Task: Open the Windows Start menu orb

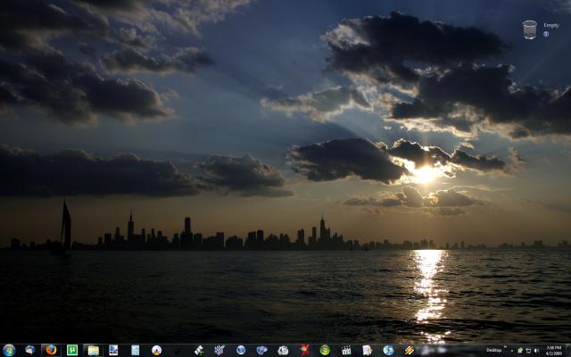Action: [9, 350]
